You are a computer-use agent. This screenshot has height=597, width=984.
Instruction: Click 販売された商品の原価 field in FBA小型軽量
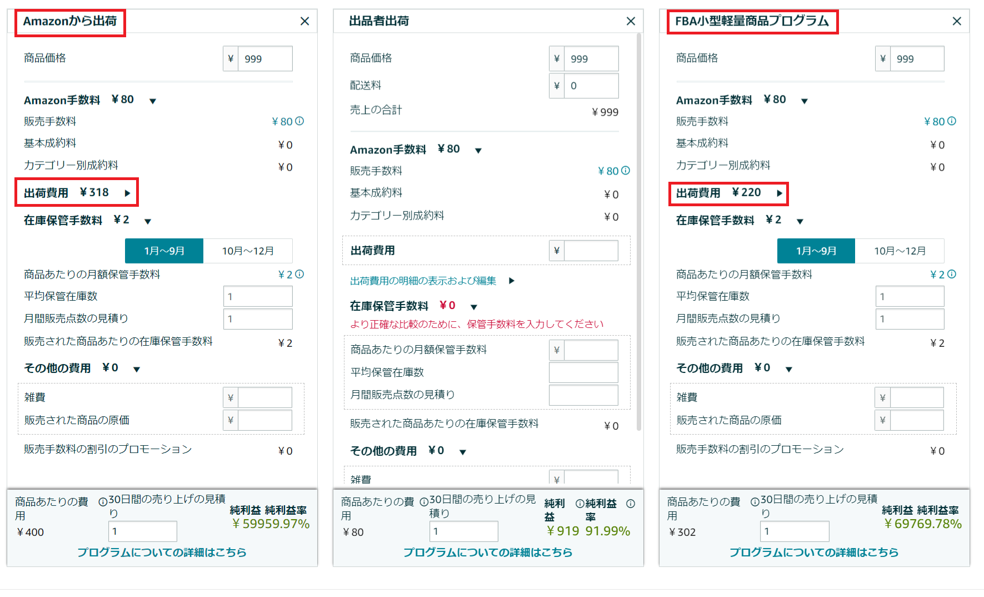click(917, 420)
